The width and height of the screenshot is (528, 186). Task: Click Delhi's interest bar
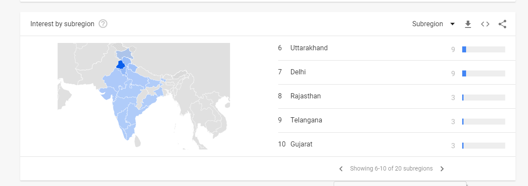click(483, 73)
